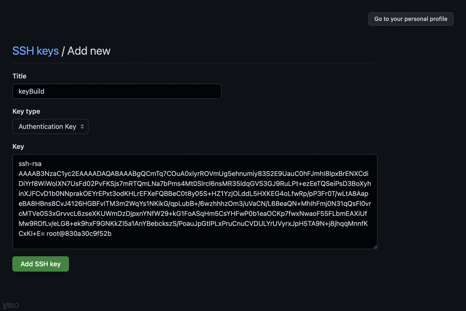Click the Go to your personal profile button
Screen dimensions: 466x311
411,19
